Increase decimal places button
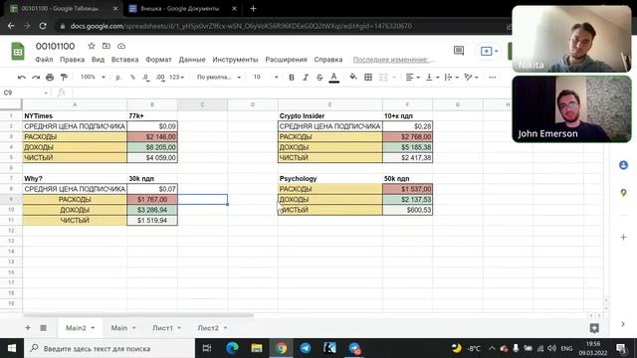The width and height of the screenshot is (637, 358). point(160,78)
